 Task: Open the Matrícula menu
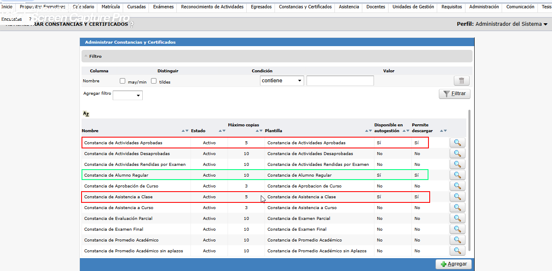pos(111,7)
